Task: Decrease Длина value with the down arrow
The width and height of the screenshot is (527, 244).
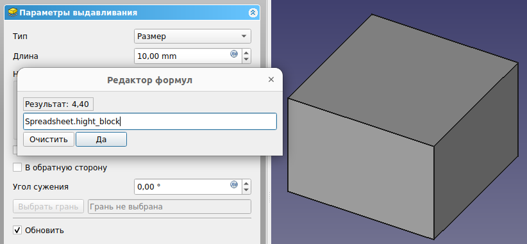Action: tap(246, 60)
